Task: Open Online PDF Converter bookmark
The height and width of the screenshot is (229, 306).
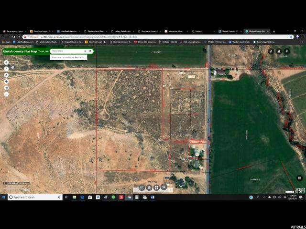Action: click(x=145, y=42)
